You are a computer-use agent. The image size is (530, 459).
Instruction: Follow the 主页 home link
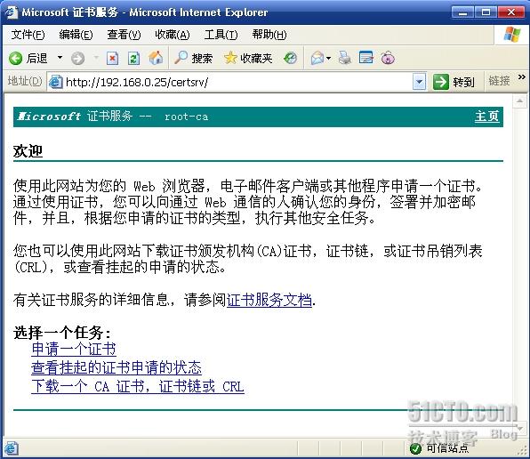click(486, 117)
